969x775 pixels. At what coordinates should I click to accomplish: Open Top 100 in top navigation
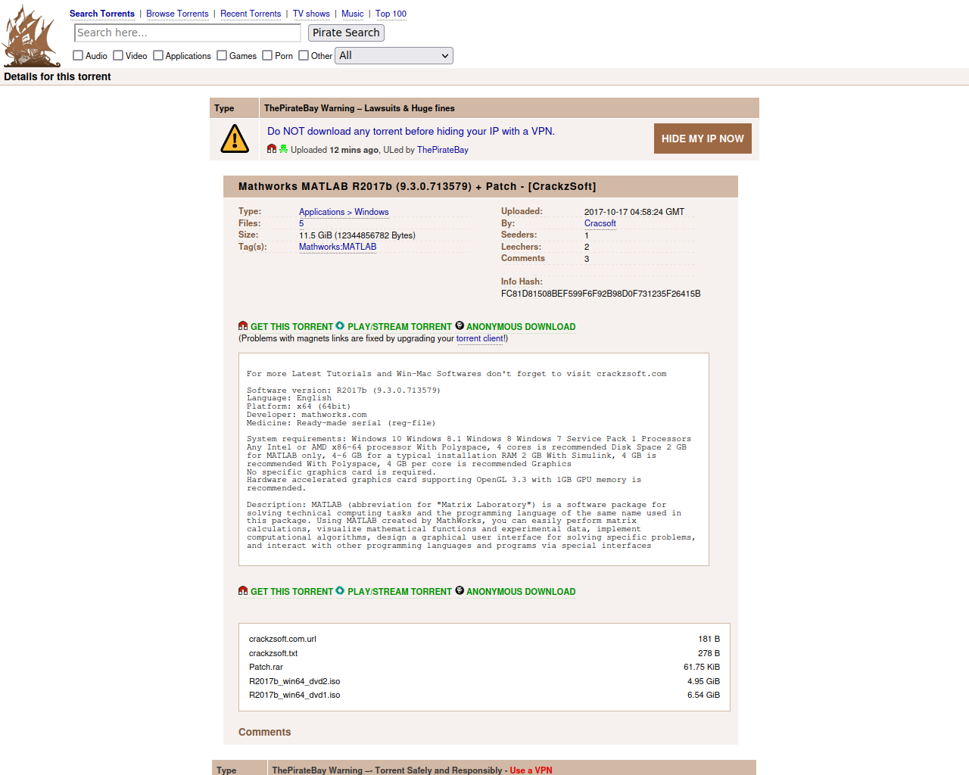coord(391,14)
